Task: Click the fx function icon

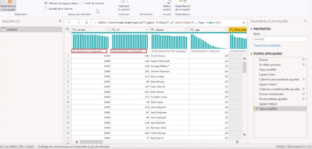Action: point(87,22)
